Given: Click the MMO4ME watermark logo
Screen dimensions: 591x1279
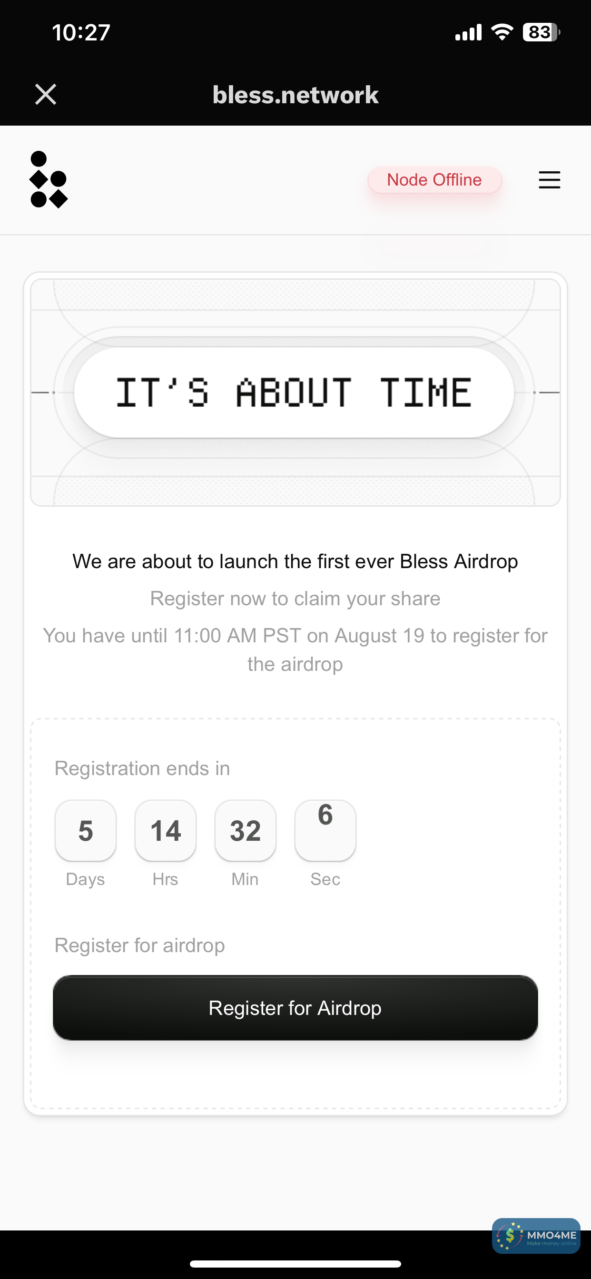Looking at the screenshot, I should coord(536,1236).
